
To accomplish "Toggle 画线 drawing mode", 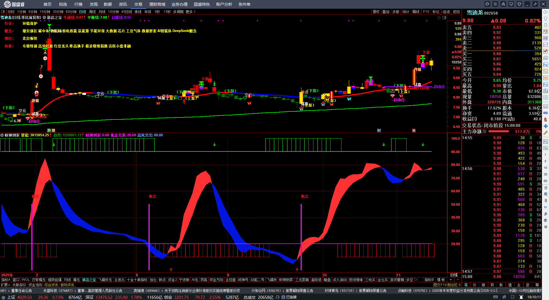I will pyautogui.click(x=416, y=12).
